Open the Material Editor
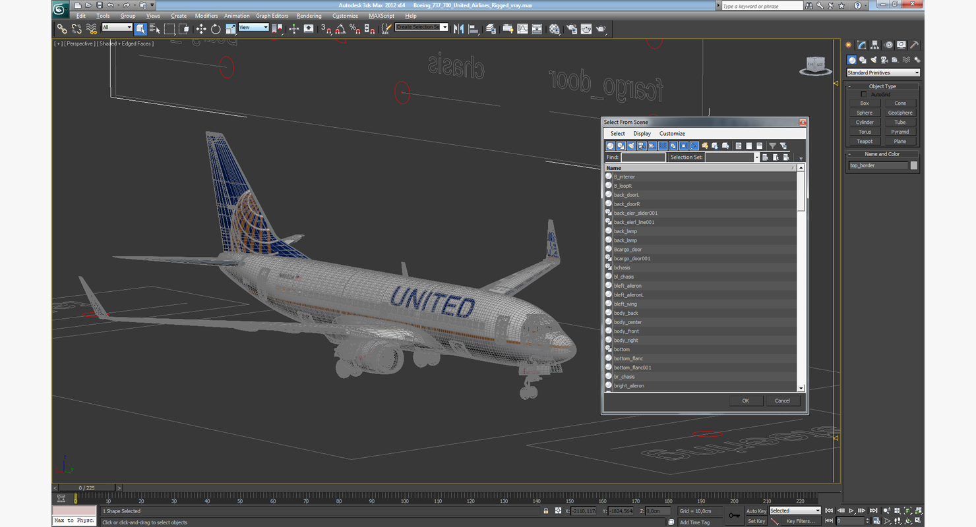The height and width of the screenshot is (527, 976). pyautogui.click(x=555, y=28)
